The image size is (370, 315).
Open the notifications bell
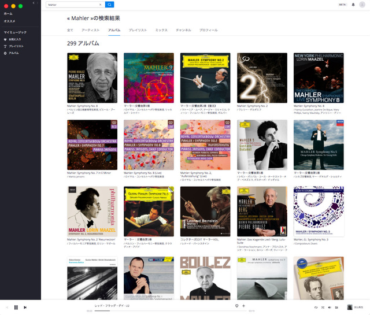(353, 5)
